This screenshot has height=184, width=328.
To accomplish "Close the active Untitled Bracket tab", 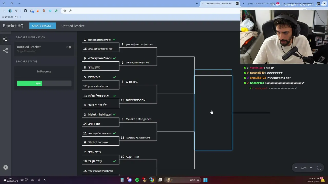I will (x=203, y=4).
